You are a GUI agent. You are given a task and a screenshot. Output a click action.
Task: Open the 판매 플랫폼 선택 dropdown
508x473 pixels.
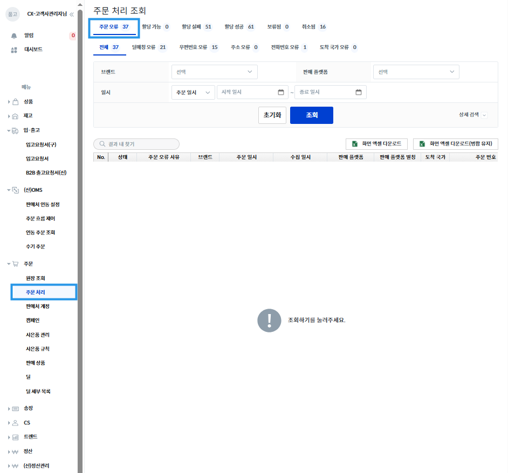click(416, 72)
